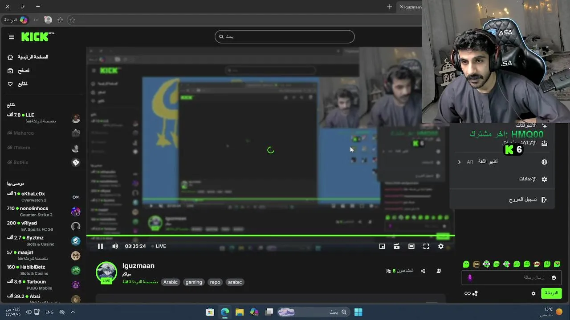Screen dimensions: 570x320
Task: Click the bubbles points icon
Action: (x=475, y=293)
